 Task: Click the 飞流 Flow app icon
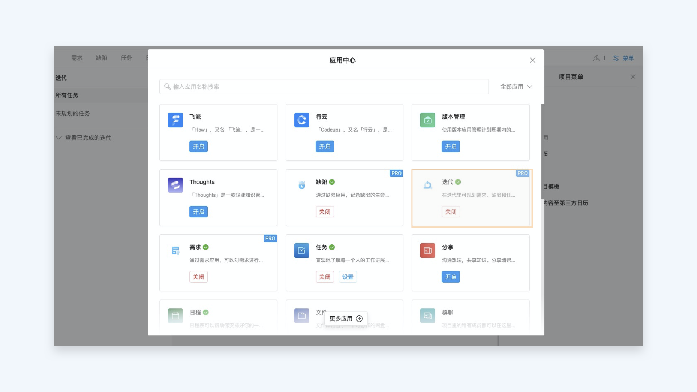click(175, 120)
